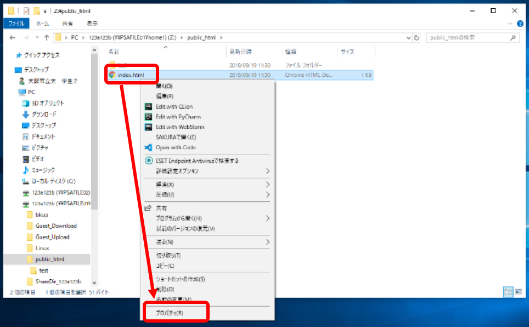529x327 pixels.
Task: Expand 詳細設定オプション submenu
Action: (207, 171)
